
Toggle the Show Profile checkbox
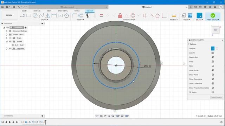click(x=213, y=70)
